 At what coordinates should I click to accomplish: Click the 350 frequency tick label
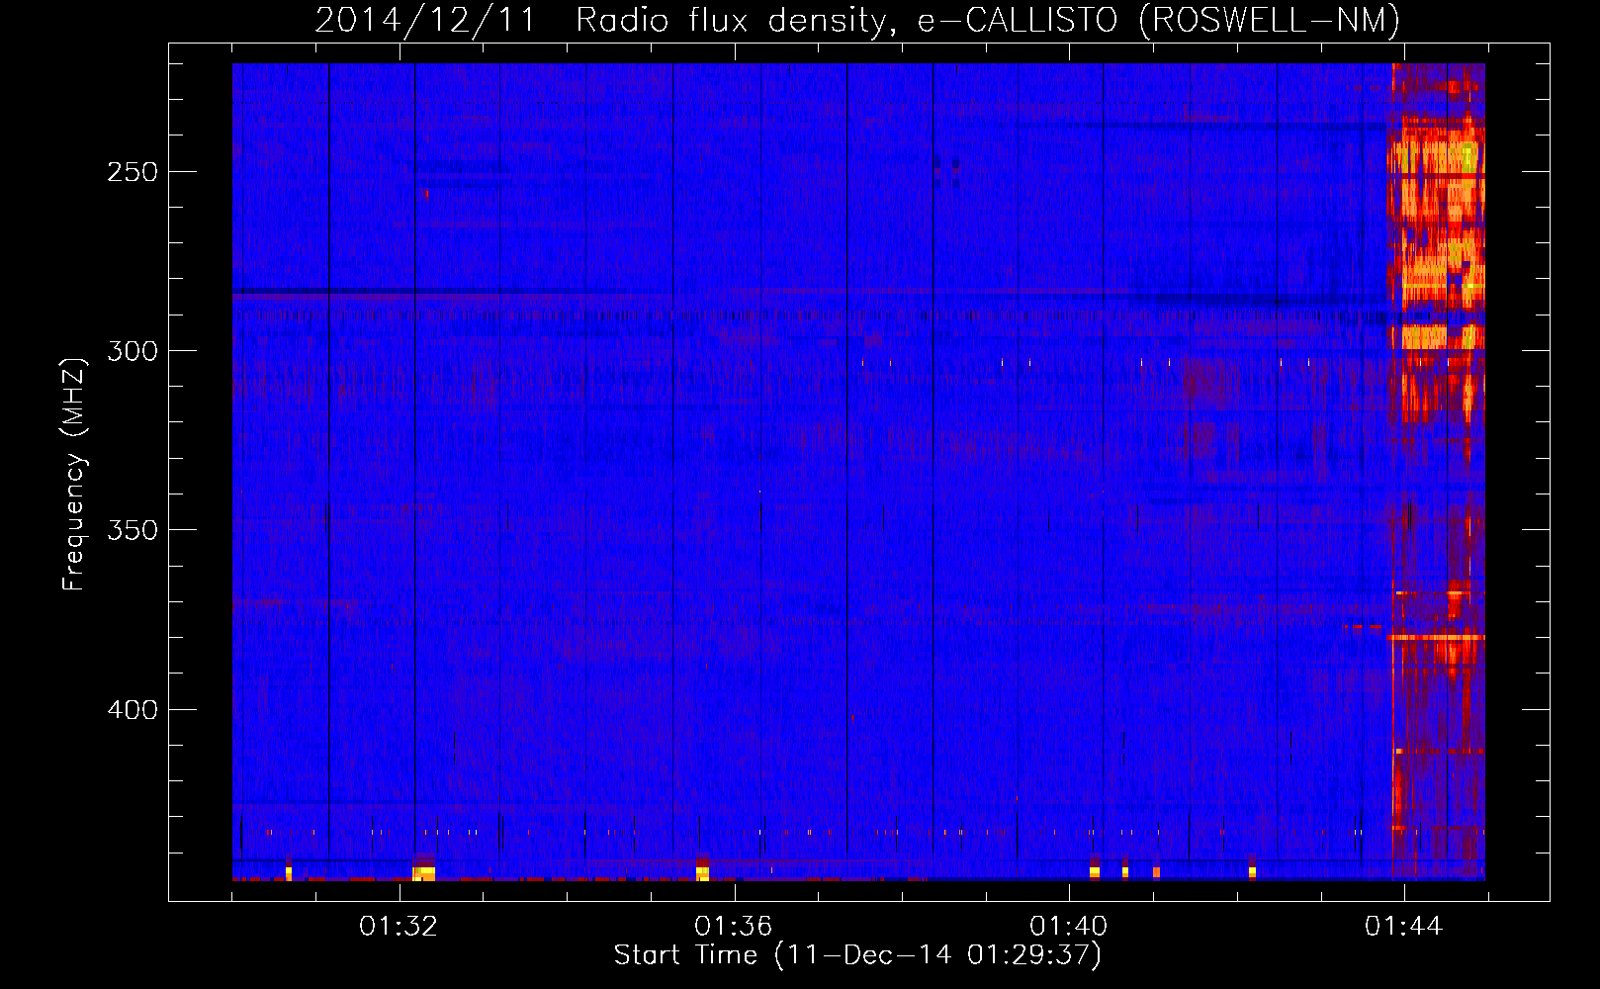click(133, 530)
